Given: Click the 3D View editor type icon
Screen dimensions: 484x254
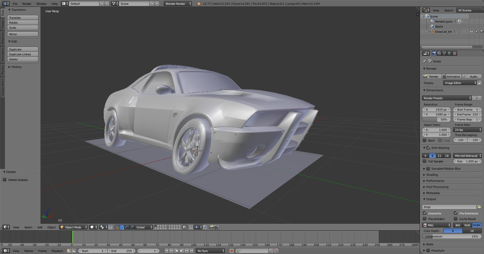Looking at the screenshot, I should pyautogui.click(x=6, y=227).
